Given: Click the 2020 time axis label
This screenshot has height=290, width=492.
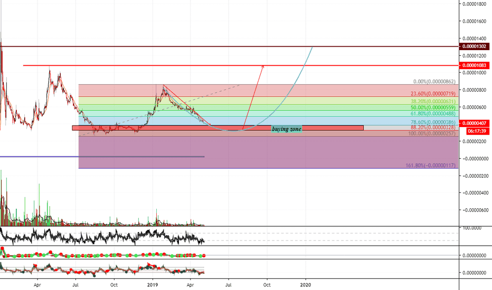Looking at the screenshot, I should tap(305, 285).
